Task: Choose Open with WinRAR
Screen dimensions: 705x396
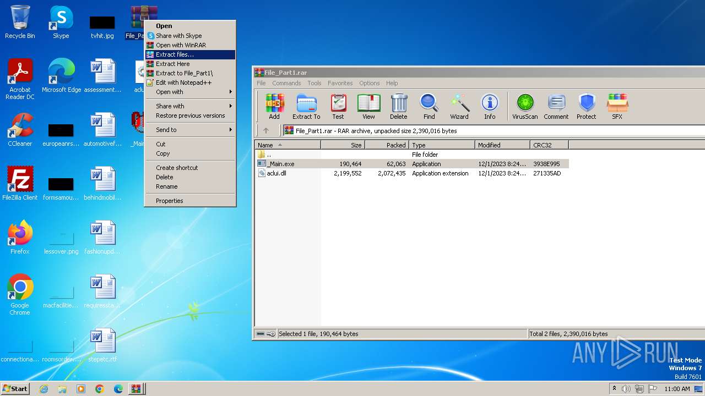Action: pos(190,45)
